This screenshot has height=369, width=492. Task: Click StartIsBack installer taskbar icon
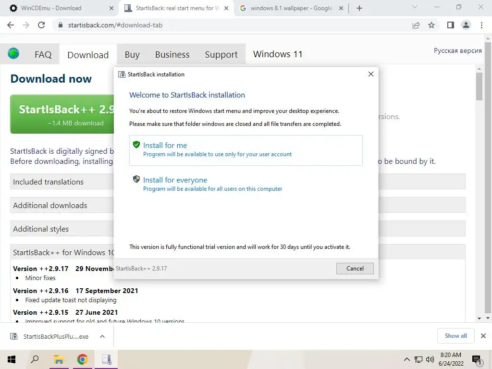coord(106,359)
